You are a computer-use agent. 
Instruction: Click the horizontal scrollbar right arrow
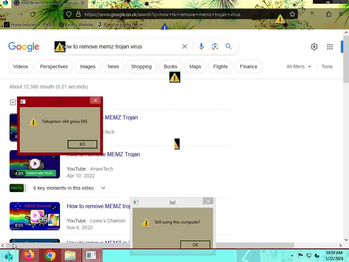(x=340, y=245)
